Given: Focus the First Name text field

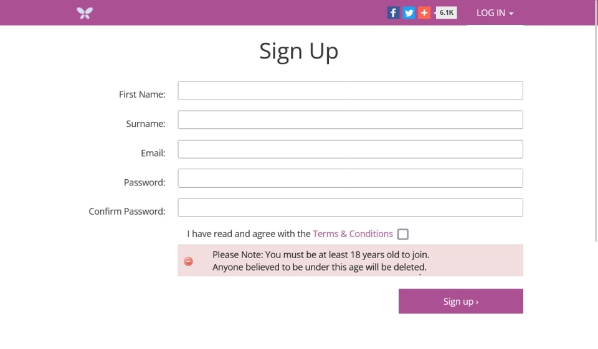Looking at the screenshot, I should (350, 91).
